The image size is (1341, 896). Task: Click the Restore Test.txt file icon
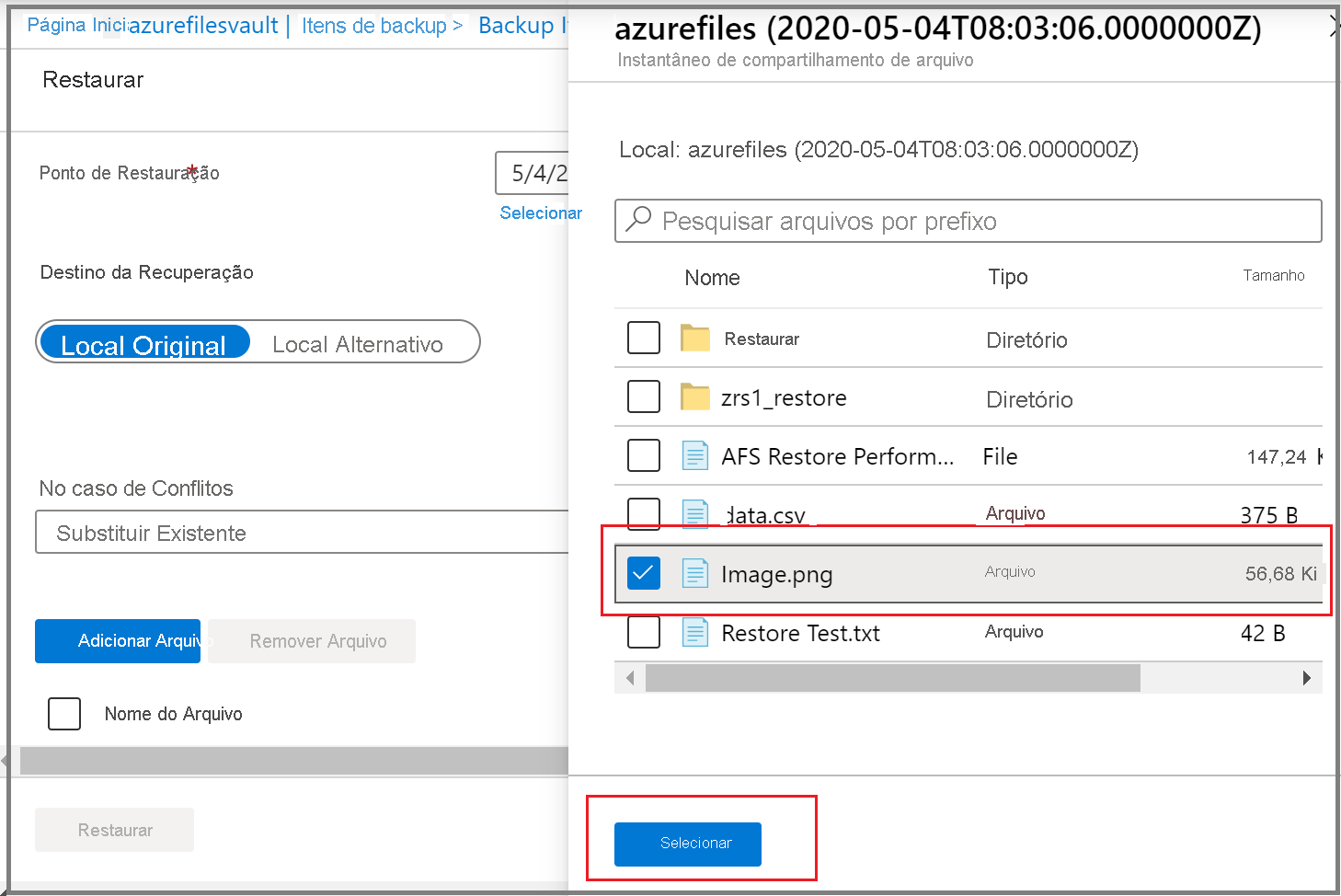(x=694, y=632)
